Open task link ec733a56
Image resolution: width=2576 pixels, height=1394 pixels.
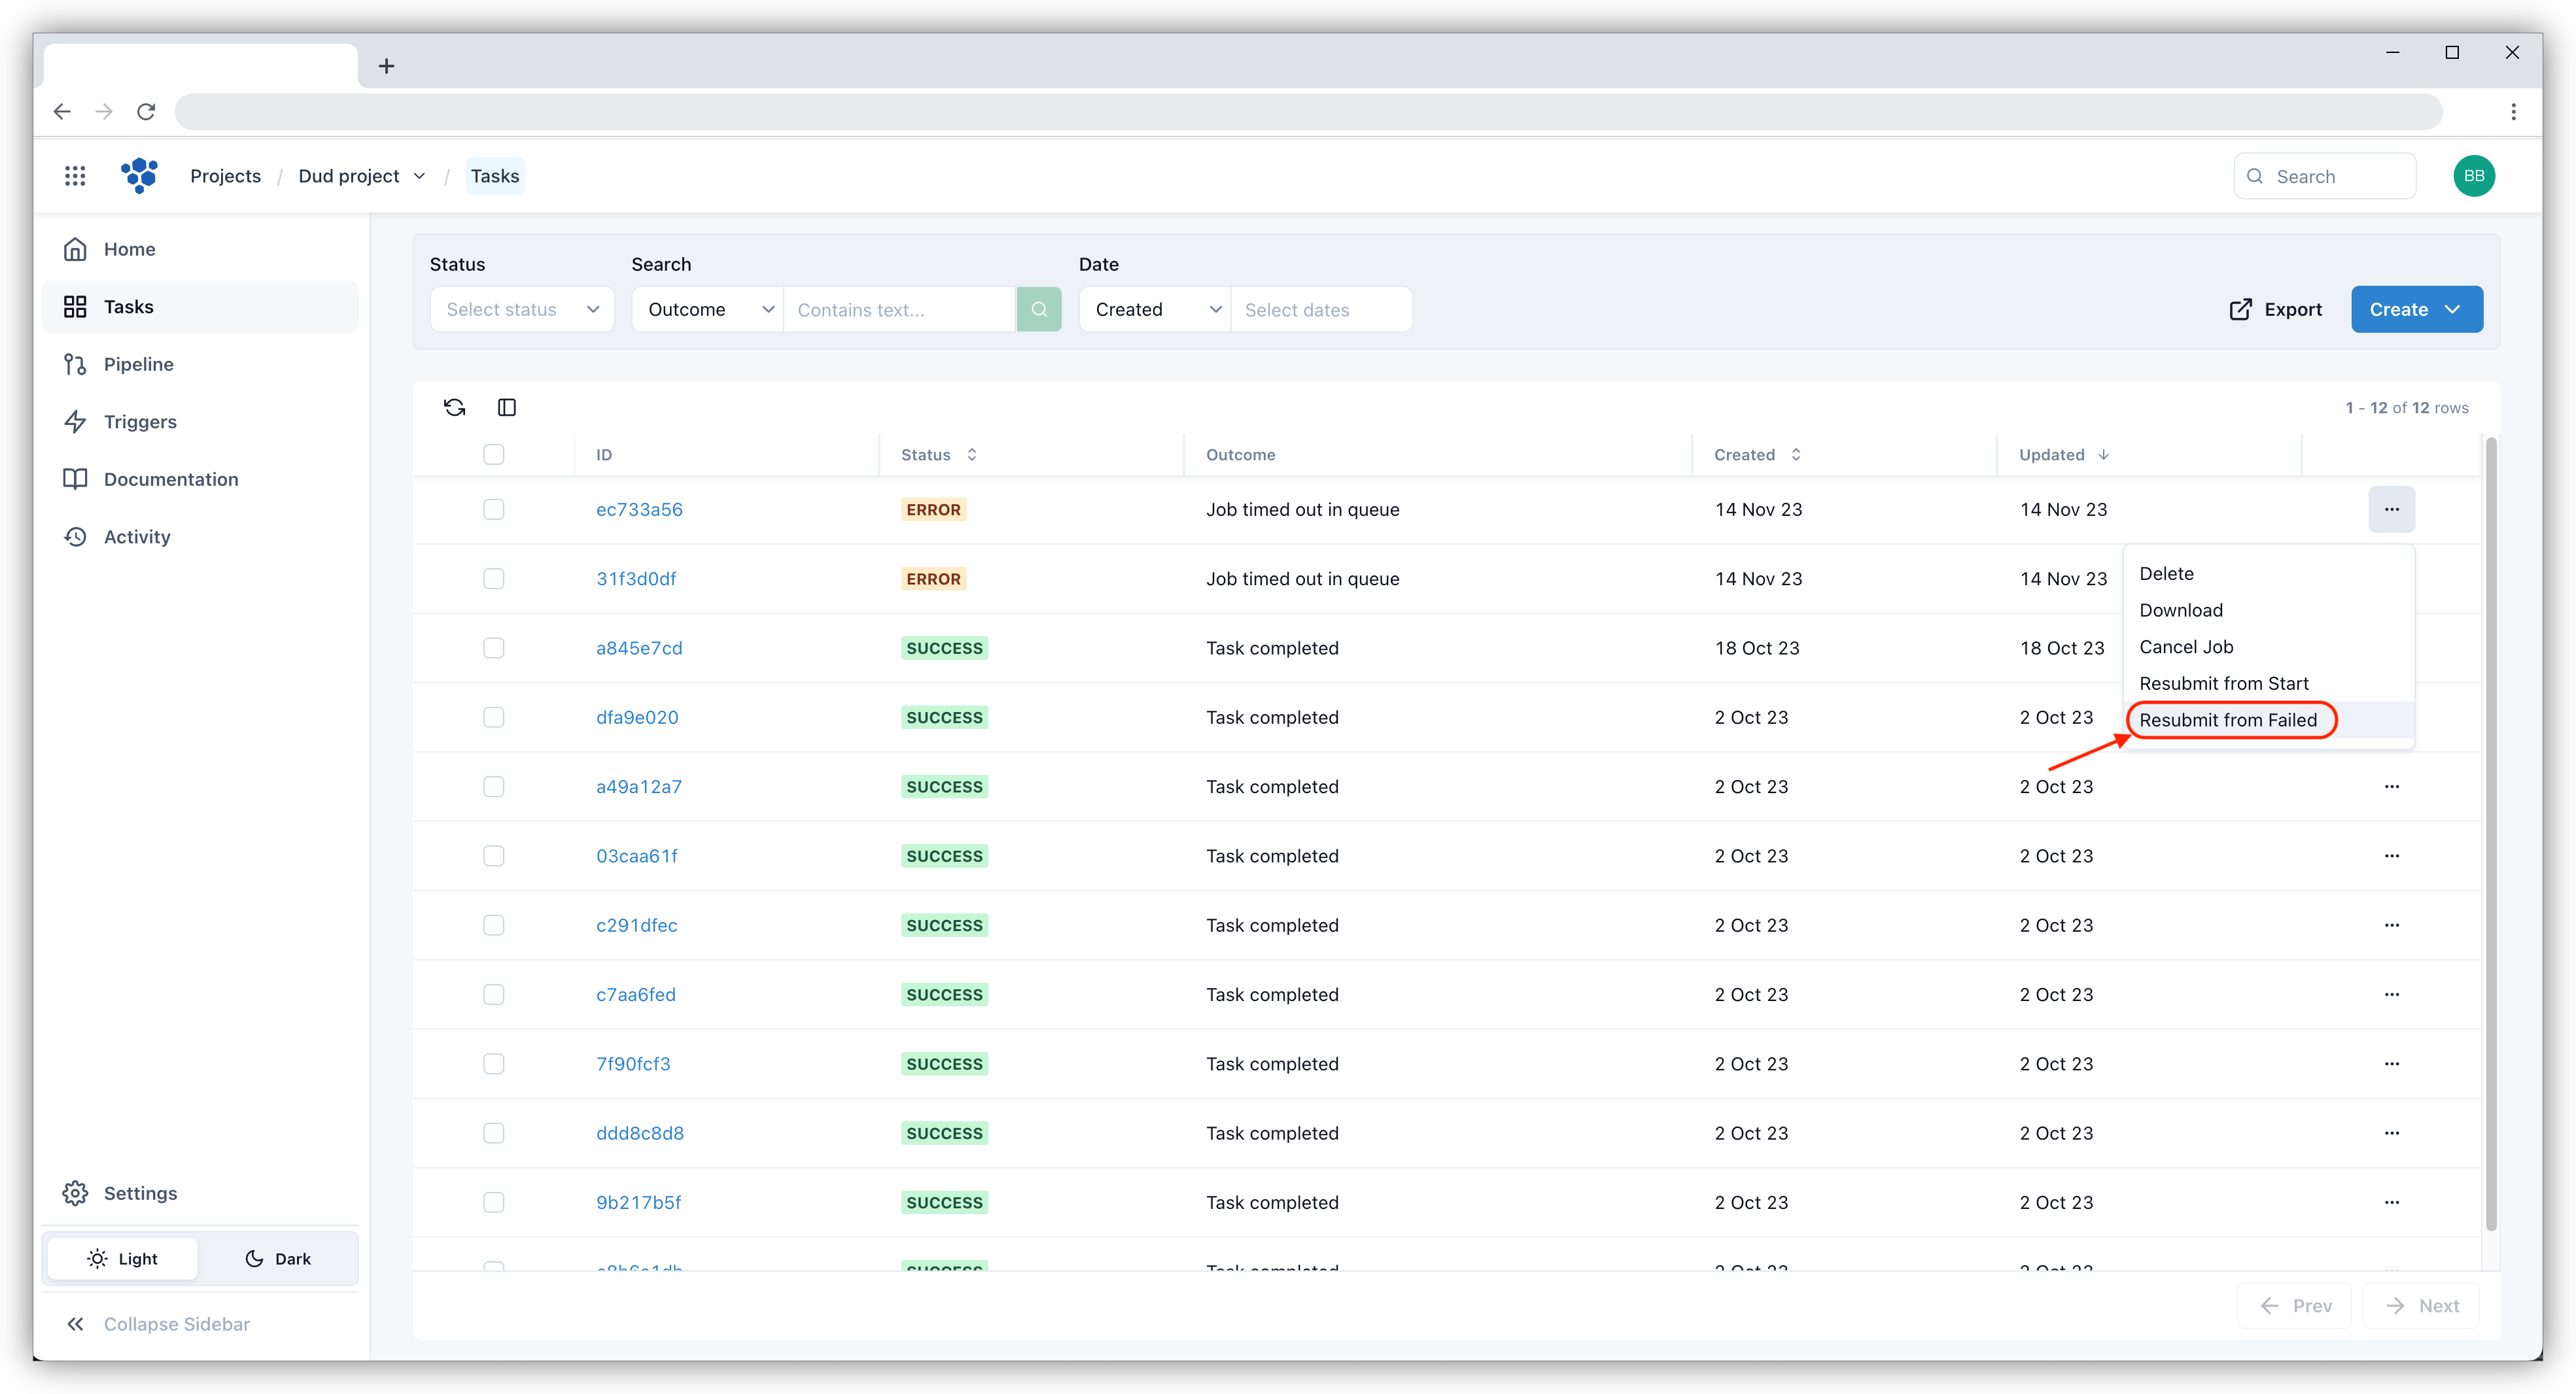tap(639, 509)
